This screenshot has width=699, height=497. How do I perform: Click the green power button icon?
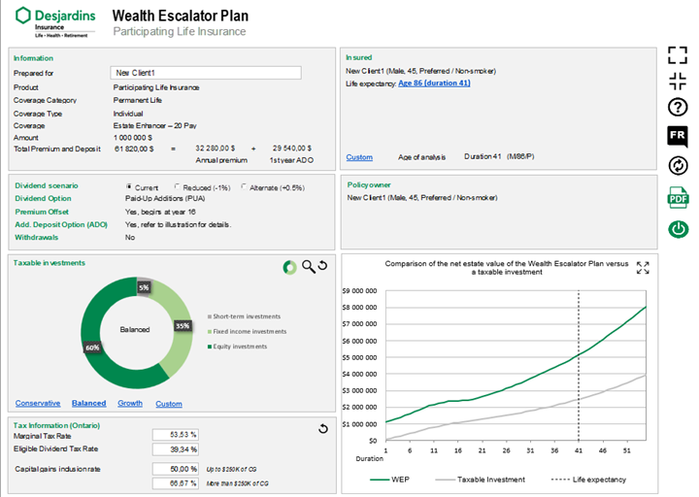pyautogui.click(x=678, y=229)
